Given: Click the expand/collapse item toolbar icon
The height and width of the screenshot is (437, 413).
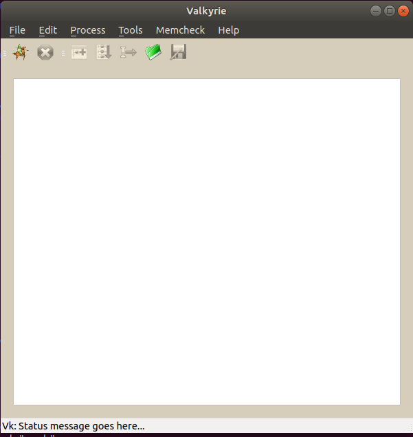Looking at the screenshot, I should (x=79, y=52).
